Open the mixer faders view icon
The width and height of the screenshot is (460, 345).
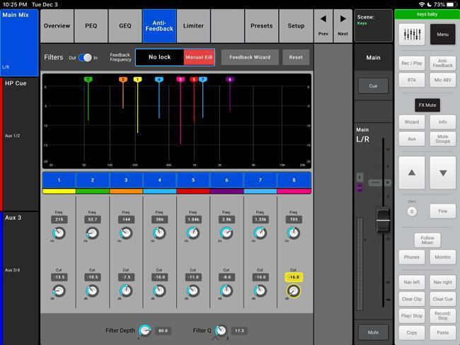coord(412,35)
